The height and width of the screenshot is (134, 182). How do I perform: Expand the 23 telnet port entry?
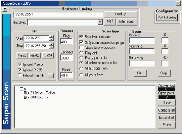[x=25, y=93]
